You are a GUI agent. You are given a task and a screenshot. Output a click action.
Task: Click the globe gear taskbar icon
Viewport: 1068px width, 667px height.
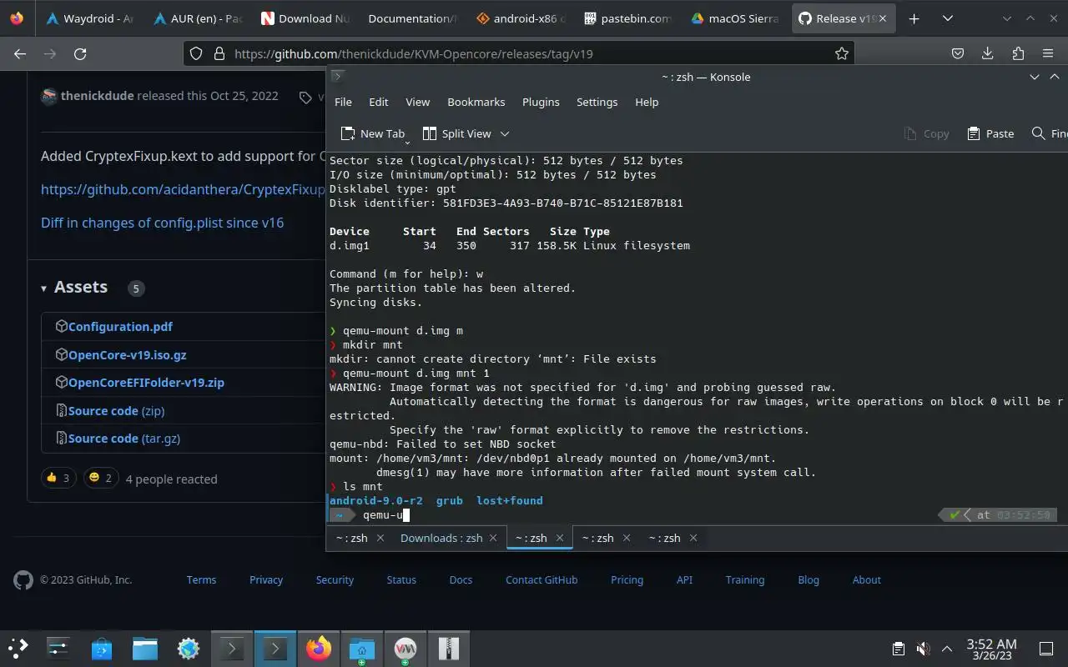(189, 648)
